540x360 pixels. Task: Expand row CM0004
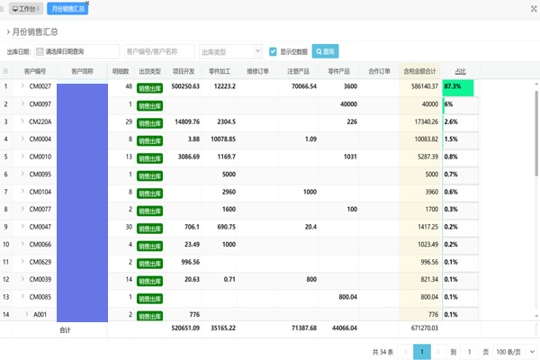click(22, 138)
